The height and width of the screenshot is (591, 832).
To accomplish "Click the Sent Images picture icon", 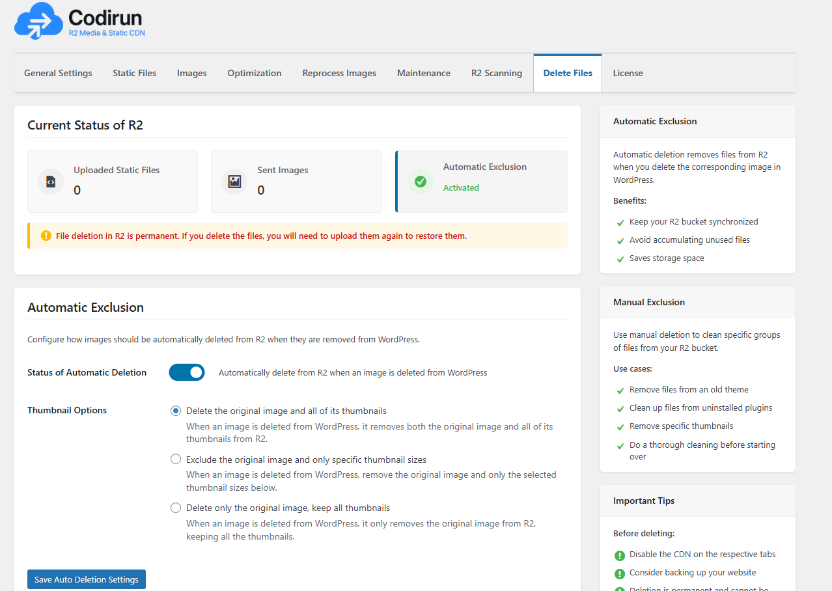I will coord(234,182).
